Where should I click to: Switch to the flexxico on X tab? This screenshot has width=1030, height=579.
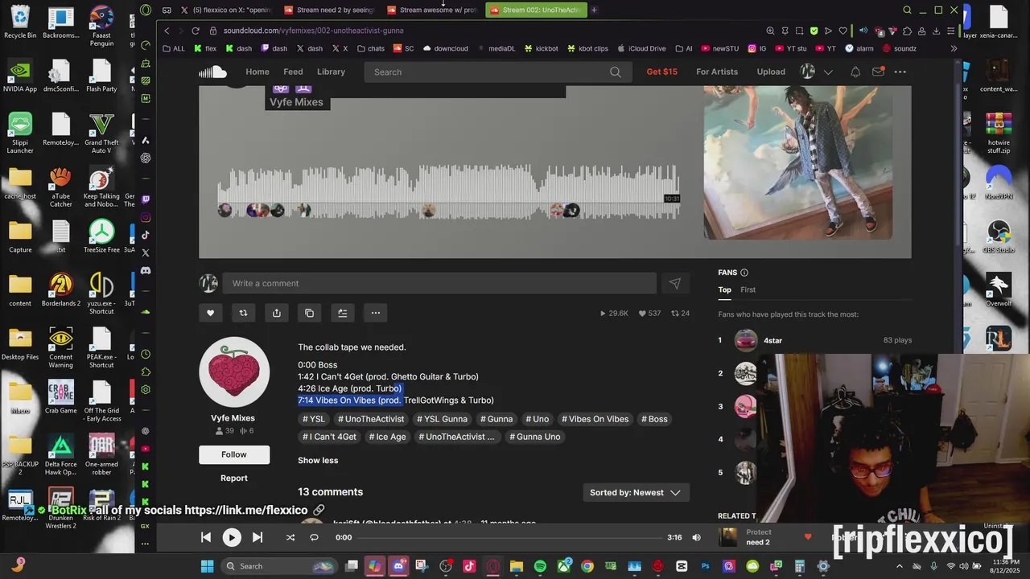point(225,10)
